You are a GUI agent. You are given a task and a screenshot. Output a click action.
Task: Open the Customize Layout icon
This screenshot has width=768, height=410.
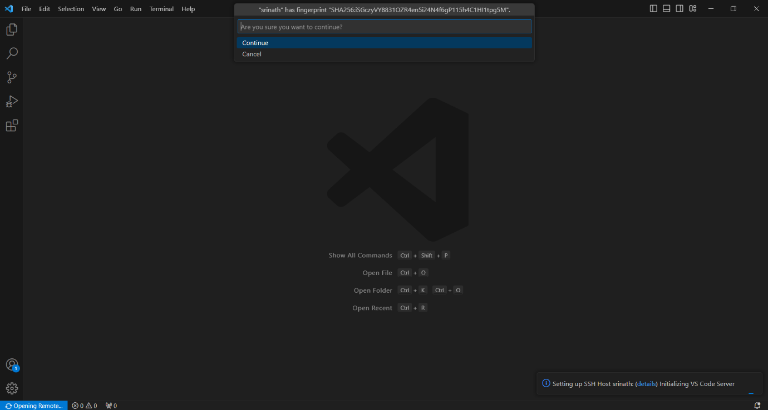pos(693,8)
